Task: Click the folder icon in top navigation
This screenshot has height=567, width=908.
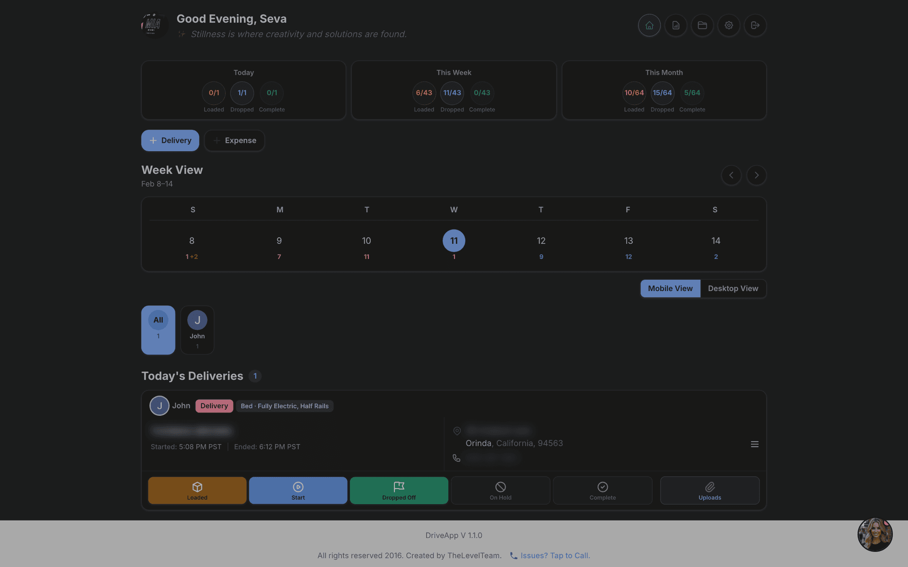Action: coord(702,26)
